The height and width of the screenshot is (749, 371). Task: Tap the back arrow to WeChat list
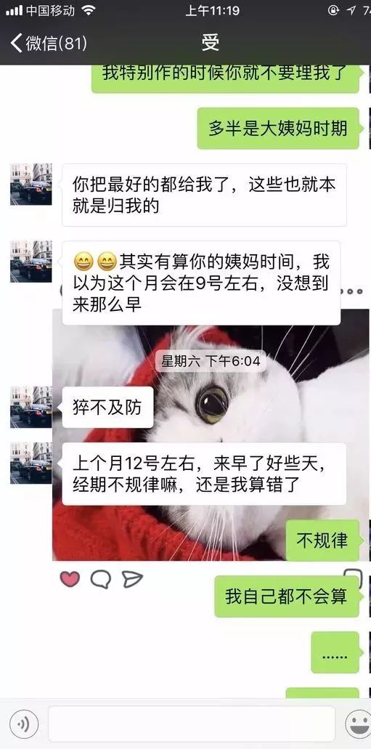(x=16, y=43)
